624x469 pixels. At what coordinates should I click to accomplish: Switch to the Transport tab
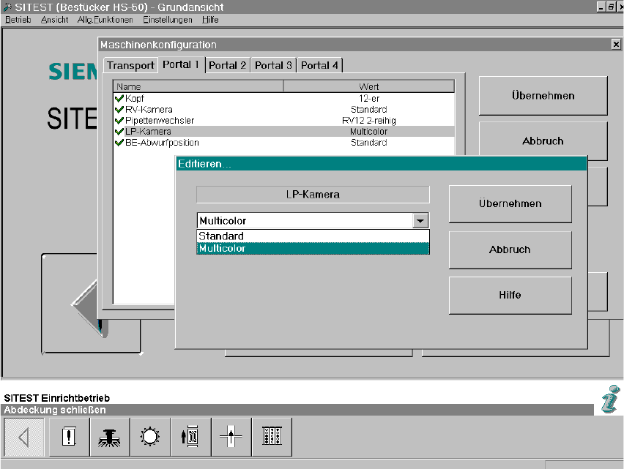tap(130, 65)
